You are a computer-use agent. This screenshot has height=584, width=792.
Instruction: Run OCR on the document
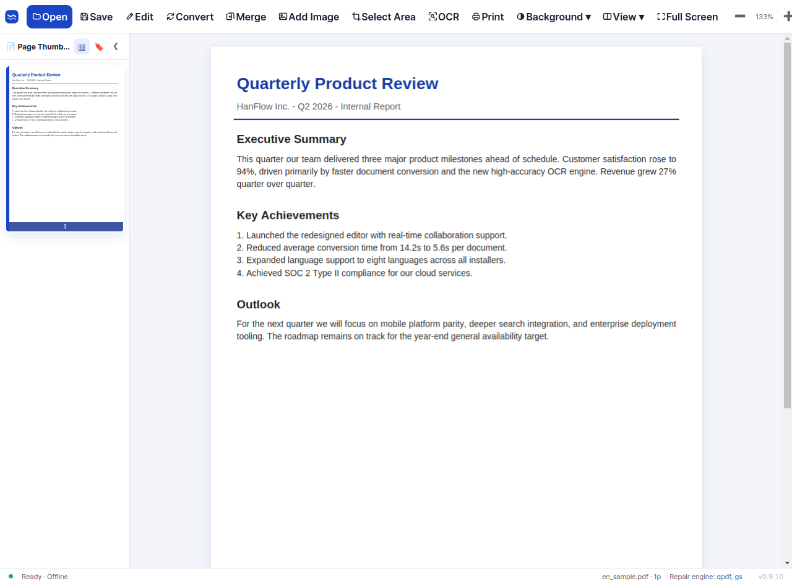point(444,17)
